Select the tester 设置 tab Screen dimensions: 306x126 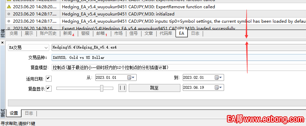(x=14, y=113)
